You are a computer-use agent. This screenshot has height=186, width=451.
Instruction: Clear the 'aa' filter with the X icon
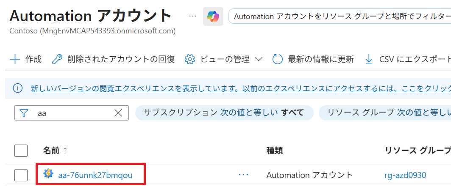[119, 113]
